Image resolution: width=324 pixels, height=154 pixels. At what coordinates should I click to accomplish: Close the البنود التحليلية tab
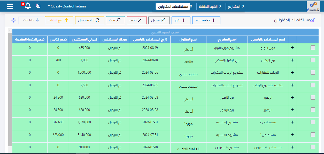[220, 6]
